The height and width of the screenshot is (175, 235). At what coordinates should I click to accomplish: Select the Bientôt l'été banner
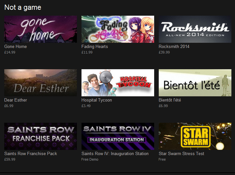(x=195, y=83)
